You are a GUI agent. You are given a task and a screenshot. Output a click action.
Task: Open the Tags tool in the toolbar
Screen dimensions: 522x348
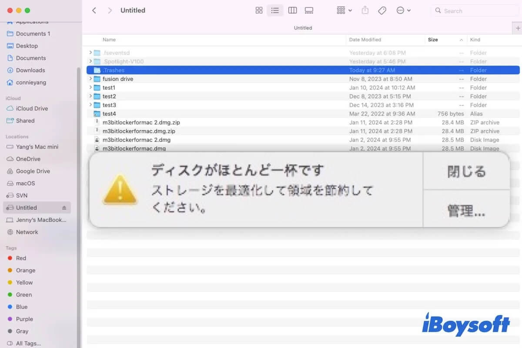[382, 10]
